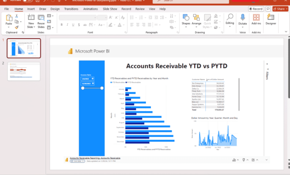The height and width of the screenshot is (175, 290).
Task: Expand the Filters pane chevron
Action: 267,64
